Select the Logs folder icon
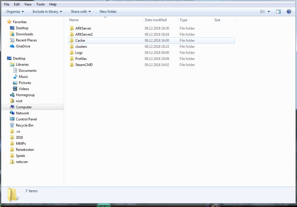Viewport: 297px width, 207px height. point(72,52)
